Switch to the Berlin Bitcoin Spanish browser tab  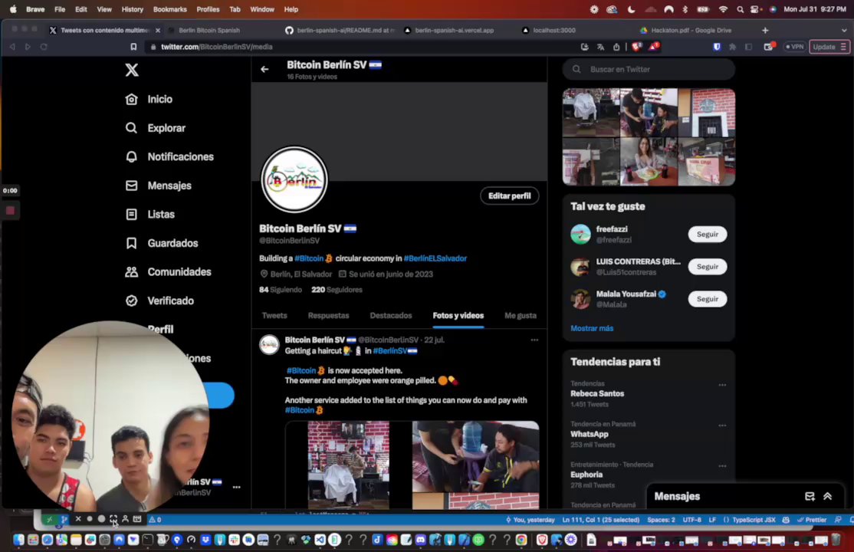coord(209,31)
